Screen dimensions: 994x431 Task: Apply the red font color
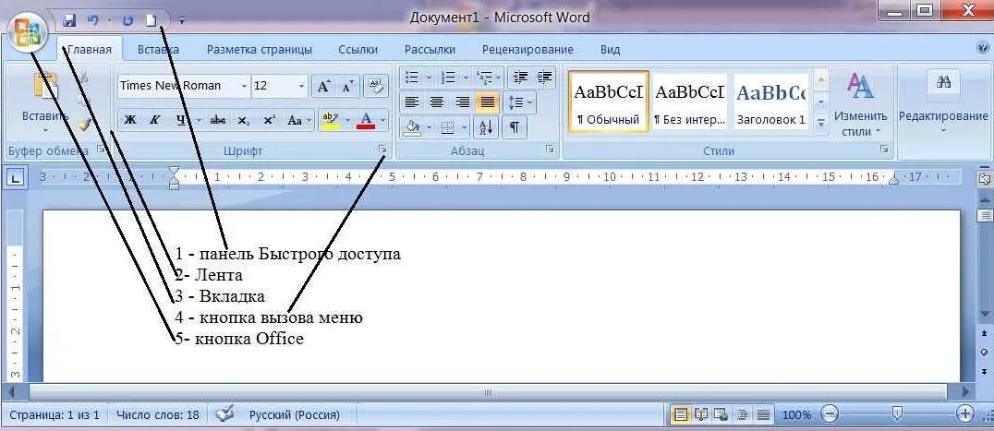click(367, 120)
